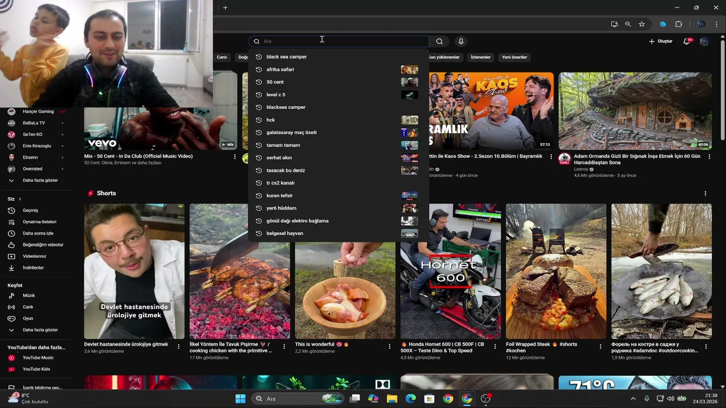Open the Chrome three-dot menu
The image size is (726, 408).
(717, 24)
